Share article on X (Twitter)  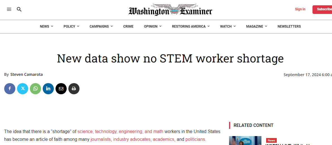point(23,89)
